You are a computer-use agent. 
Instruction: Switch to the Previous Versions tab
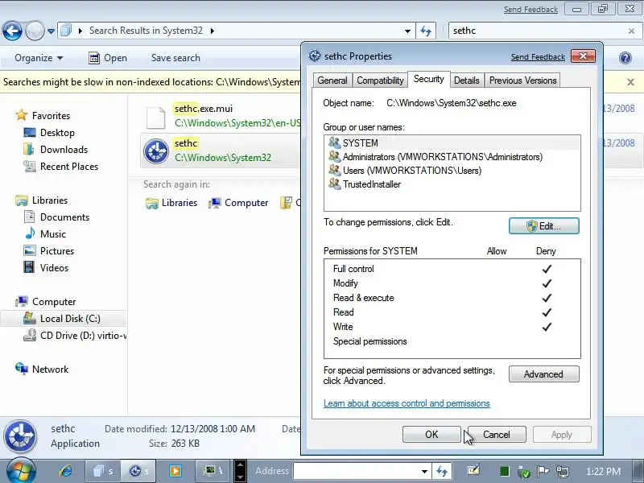tap(522, 80)
